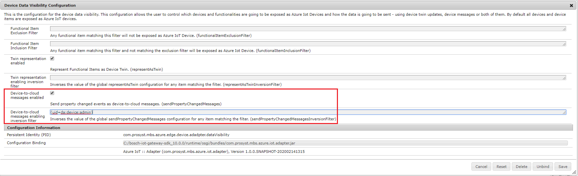
Task: Click the Twin representation inversion filter field
Action: (x=308, y=78)
